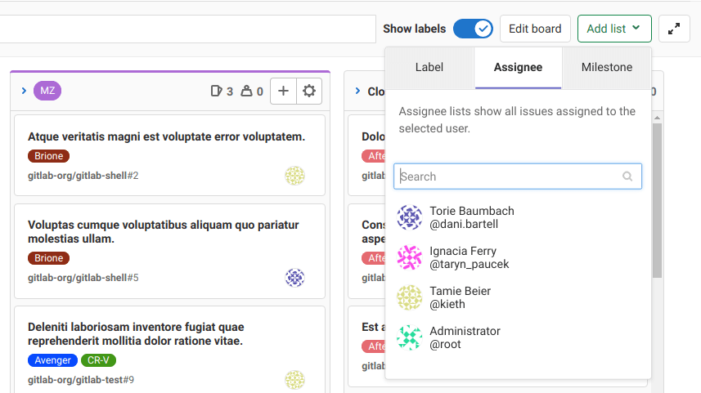Click the green CR-V label

(99, 360)
